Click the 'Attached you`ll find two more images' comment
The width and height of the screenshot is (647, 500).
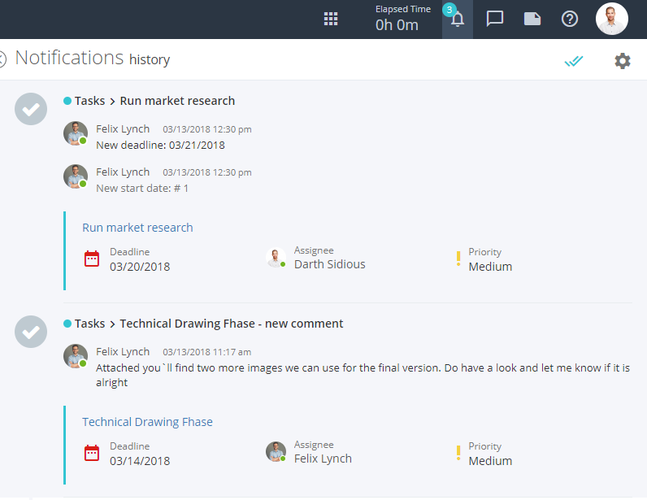pos(363,375)
